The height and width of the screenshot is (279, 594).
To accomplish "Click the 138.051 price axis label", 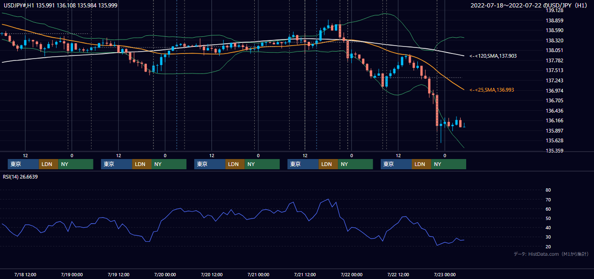I will tap(554, 50).
